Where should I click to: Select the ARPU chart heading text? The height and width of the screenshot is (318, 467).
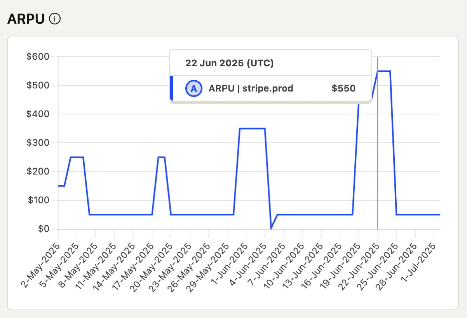26,19
